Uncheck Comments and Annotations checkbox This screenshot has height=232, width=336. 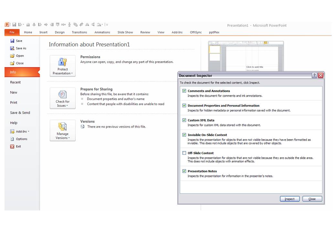tap(184, 91)
